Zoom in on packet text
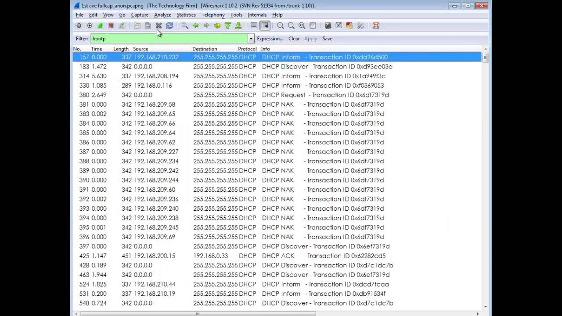The height and width of the screenshot is (316, 562). point(280,26)
